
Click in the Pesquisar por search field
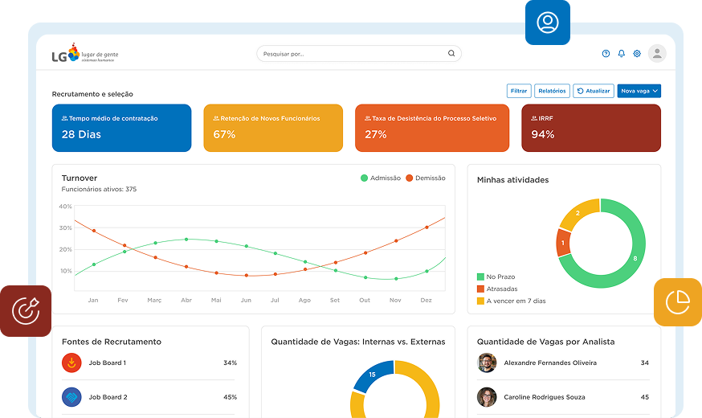pyautogui.click(x=353, y=54)
